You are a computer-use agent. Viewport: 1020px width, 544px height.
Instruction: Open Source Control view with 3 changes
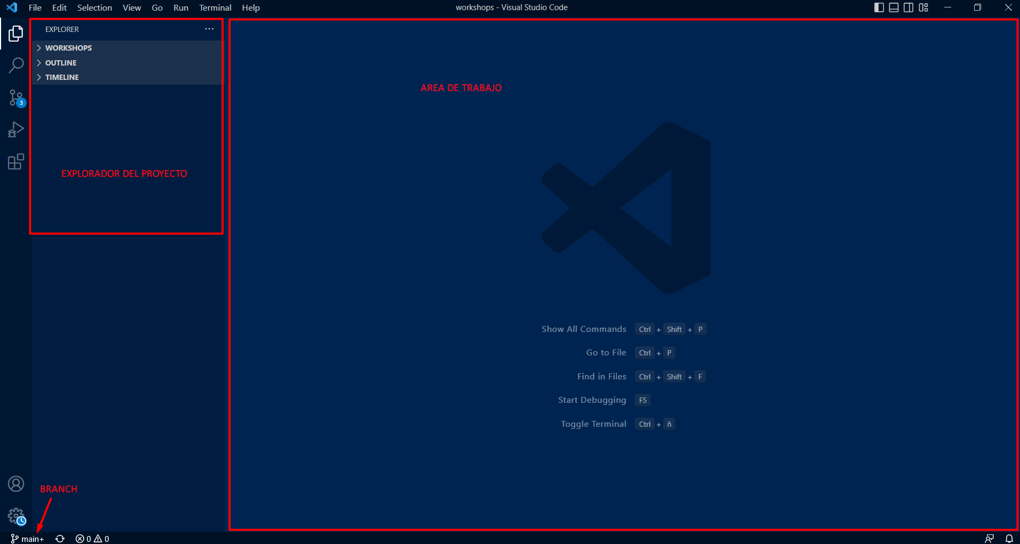(x=16, y=98)
